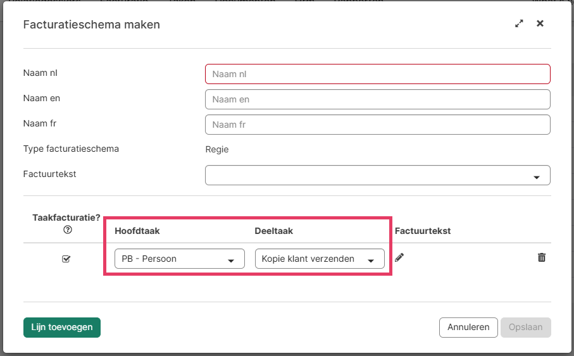The height and width of the screenshot is (356, 574).
Task: Edit the line's invoice text with the pencil
Action: 399,257
